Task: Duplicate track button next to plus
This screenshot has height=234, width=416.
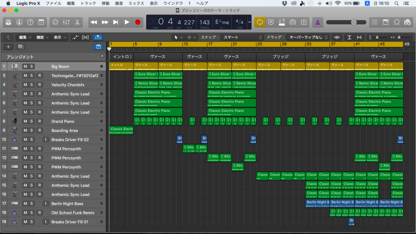Action: (x=21, y=47)
